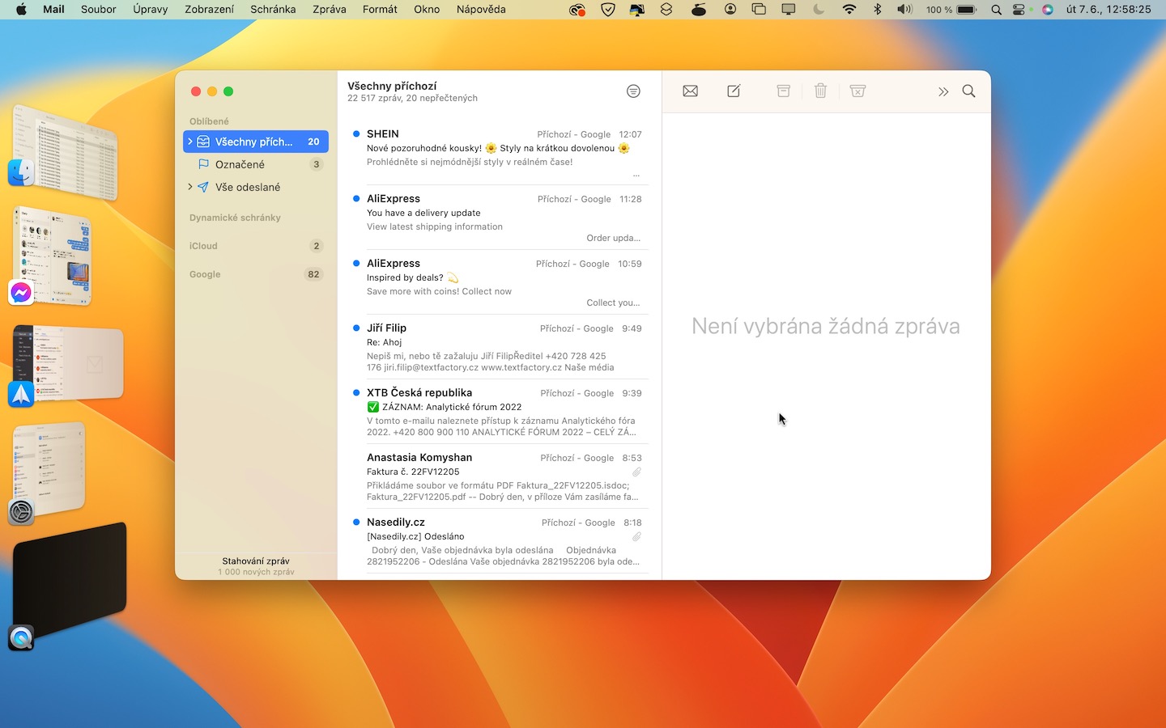Open the volume control in the menu bar
The width and height of the screenshot is (1166, 728).
pyautogui.click(x=904, y=10)
